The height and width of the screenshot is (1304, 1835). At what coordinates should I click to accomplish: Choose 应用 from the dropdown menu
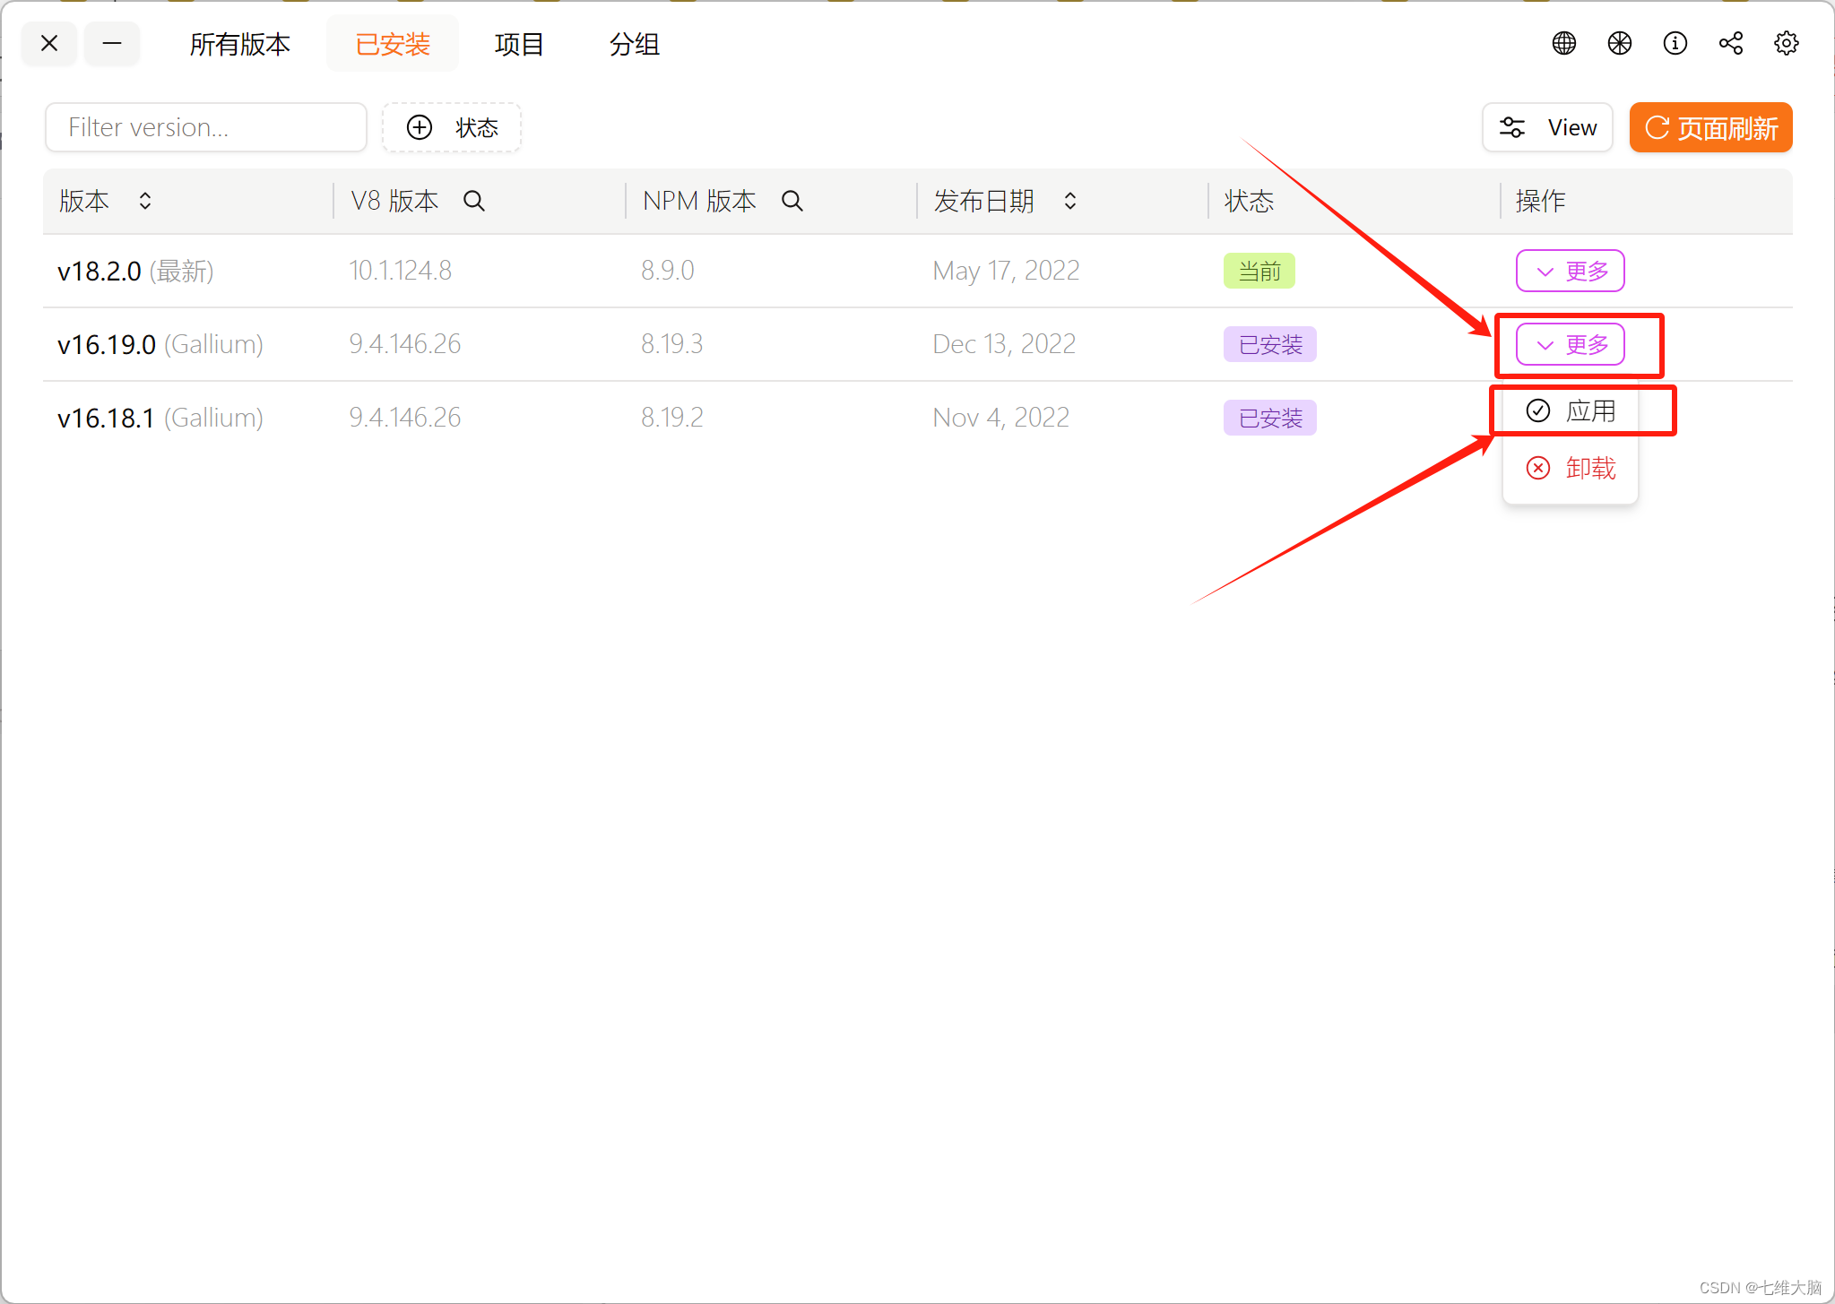[x=1571, y=410]
